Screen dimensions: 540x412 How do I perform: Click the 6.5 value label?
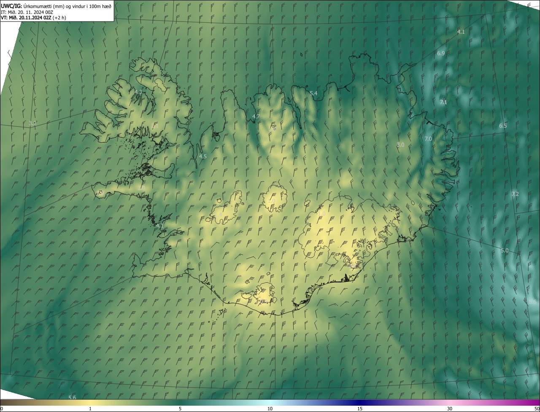(503, 126)
